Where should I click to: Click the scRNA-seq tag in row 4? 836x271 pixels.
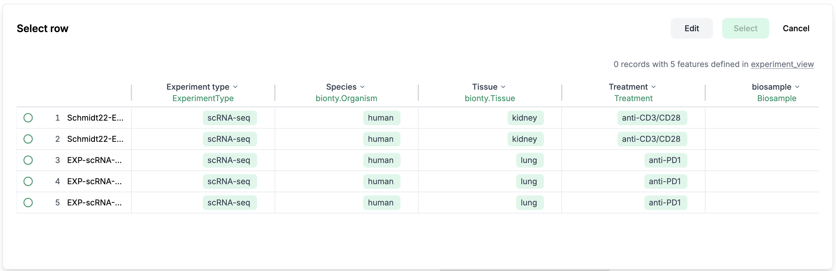[229, 181]
